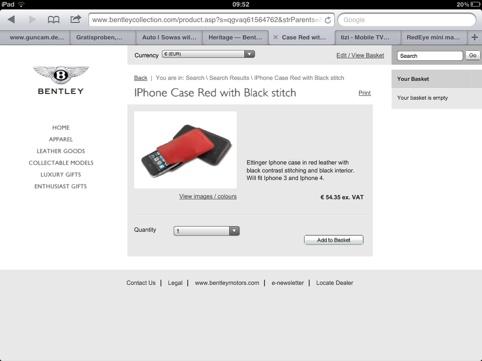Click View images / colours link
482x361 pixels.
[208, 196]
